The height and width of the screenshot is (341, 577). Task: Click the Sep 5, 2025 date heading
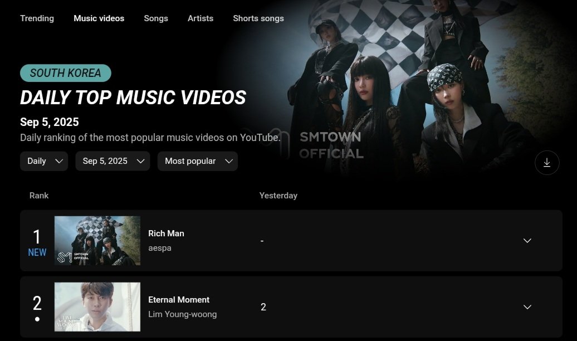click(50, 122)
